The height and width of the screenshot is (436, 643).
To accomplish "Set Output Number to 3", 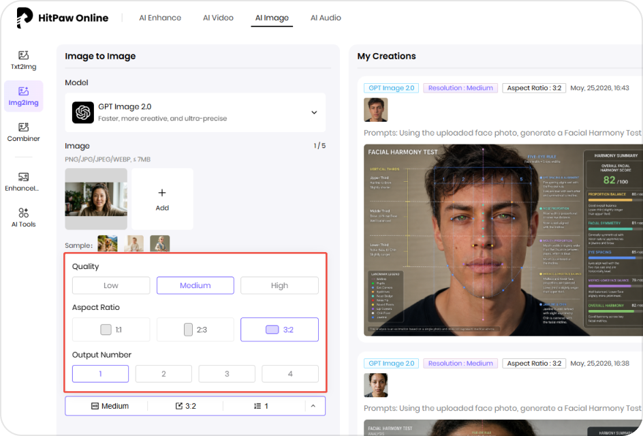I will [227, 374].
